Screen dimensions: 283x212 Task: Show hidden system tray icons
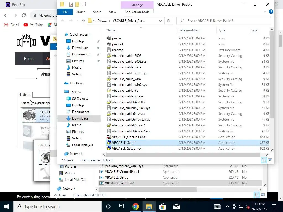[x=227, y=206]
